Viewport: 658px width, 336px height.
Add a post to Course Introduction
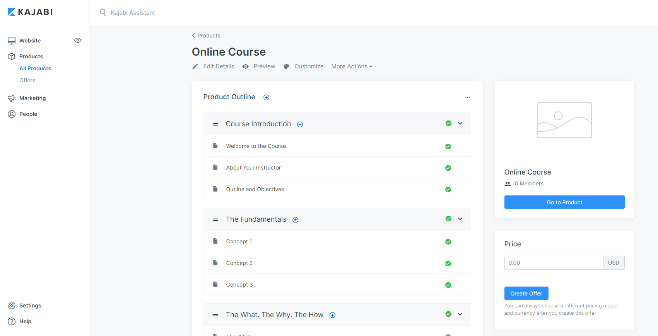[300, 124]
